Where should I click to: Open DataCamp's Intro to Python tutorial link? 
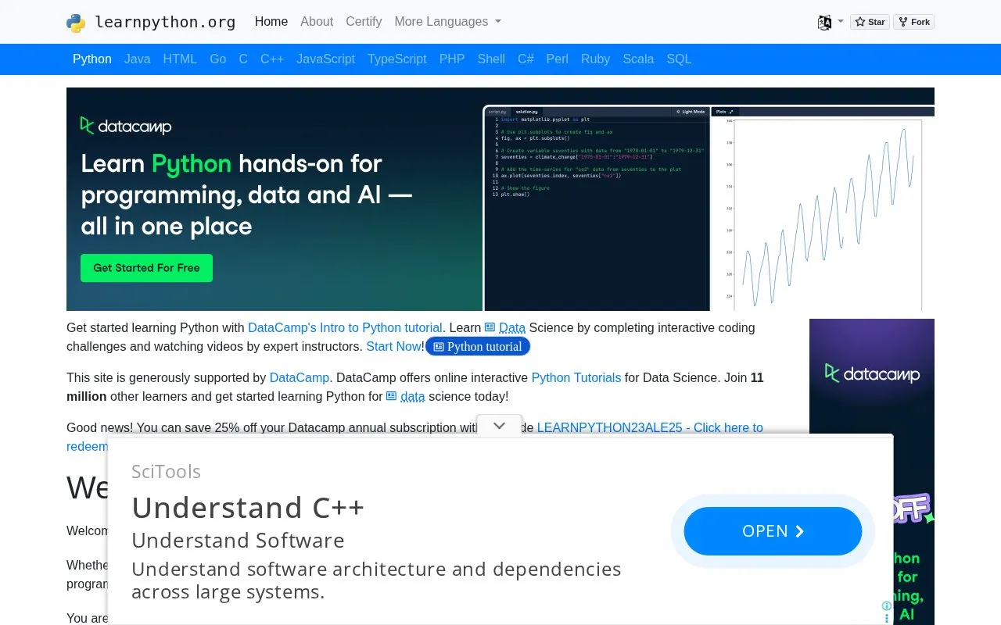(x=346, y=327)
